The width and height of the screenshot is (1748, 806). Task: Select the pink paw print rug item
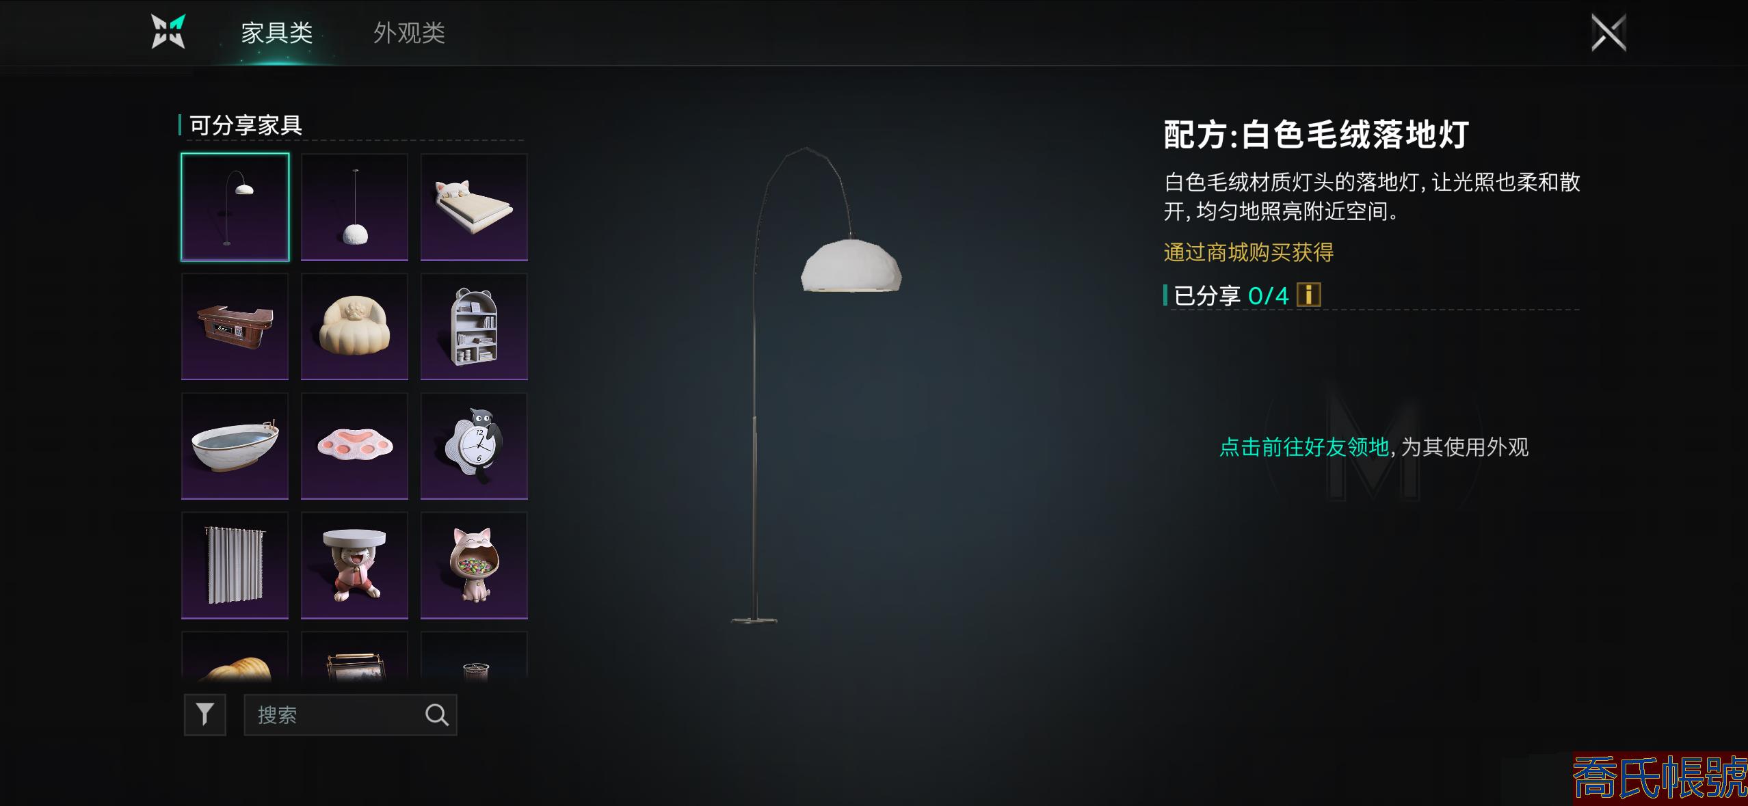click(x=354, y=446)
